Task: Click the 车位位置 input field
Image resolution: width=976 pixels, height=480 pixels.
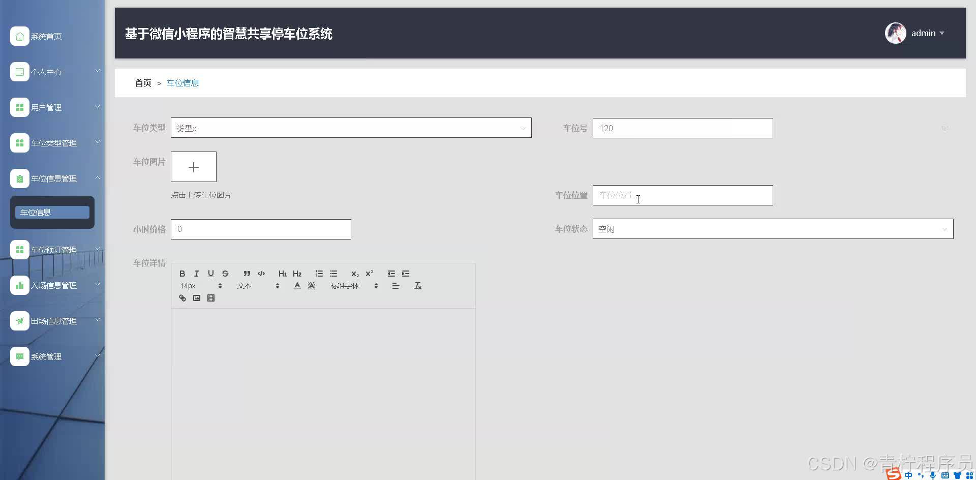Action: (x=682, y=195)
